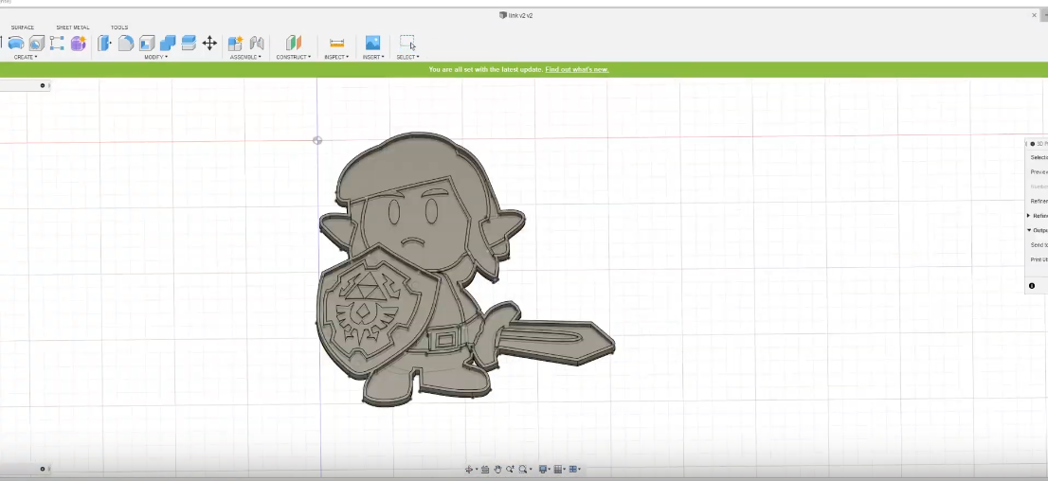This screenshot has height=481, width=1048.
Task: Switch to the Sheet Metal tab
Action: (72, 27)
